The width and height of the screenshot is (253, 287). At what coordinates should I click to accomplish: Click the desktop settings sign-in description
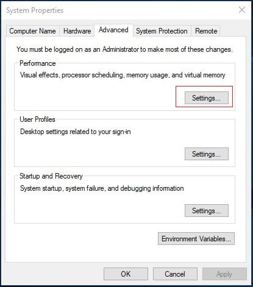point(76,132)
